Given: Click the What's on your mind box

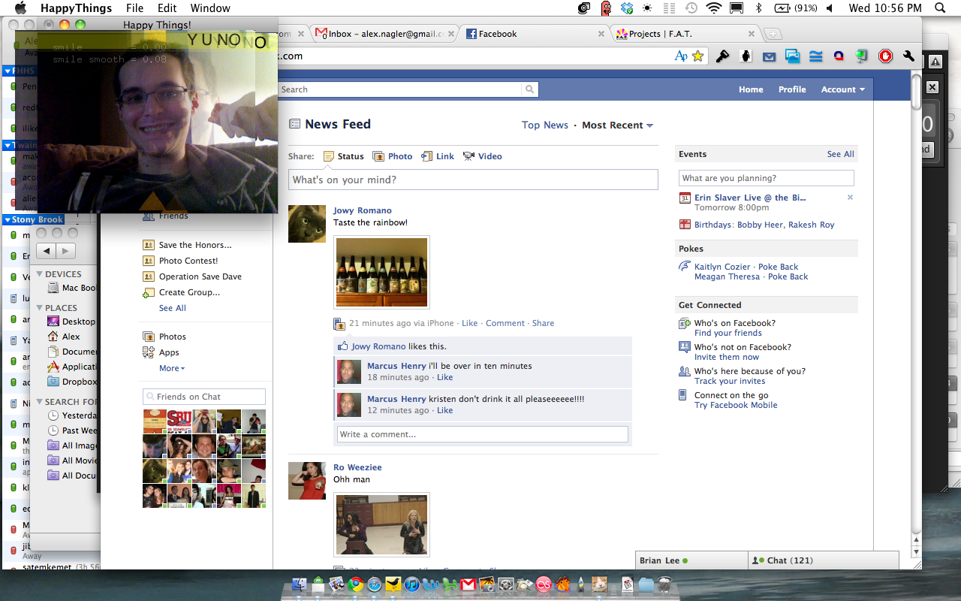Looking at the screenshot, I should point(473,180).
